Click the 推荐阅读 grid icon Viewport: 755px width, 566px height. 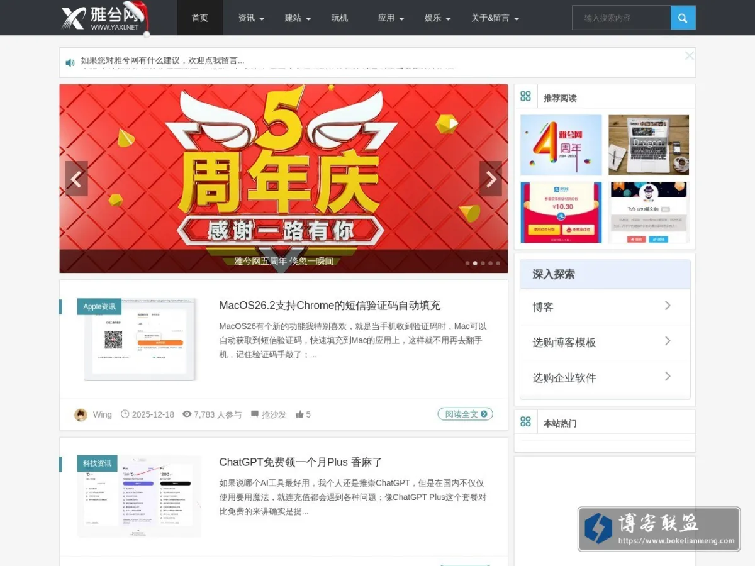tap(526, 97)
